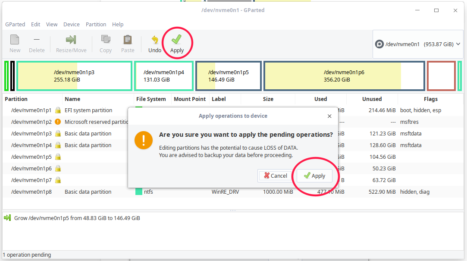This screenshot has height=261, width=467.
Task: Select the /dev/nvme0n1p6 partition entry
Action: [x=31, y=168]
